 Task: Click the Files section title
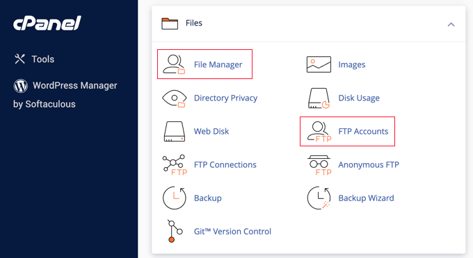(x=193, y=23)
